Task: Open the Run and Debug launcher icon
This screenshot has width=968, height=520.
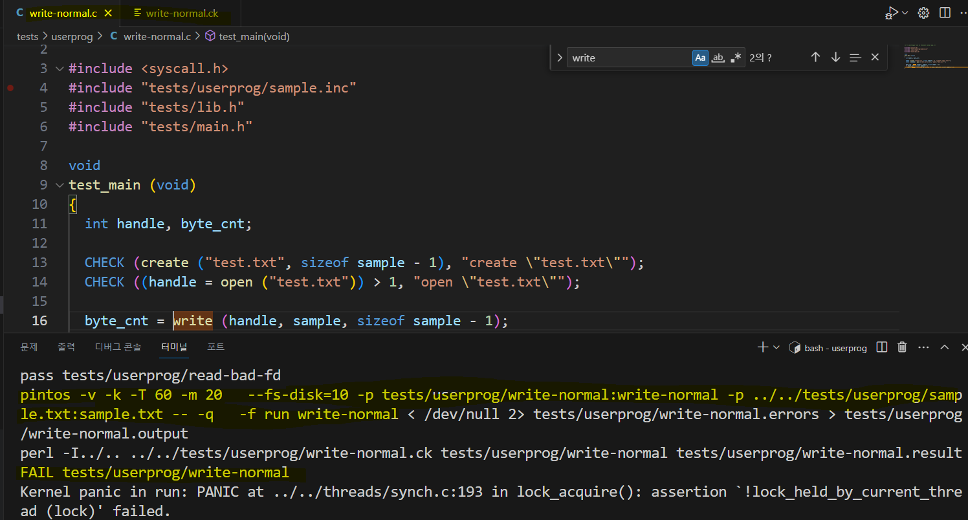Action: [892, 12]
